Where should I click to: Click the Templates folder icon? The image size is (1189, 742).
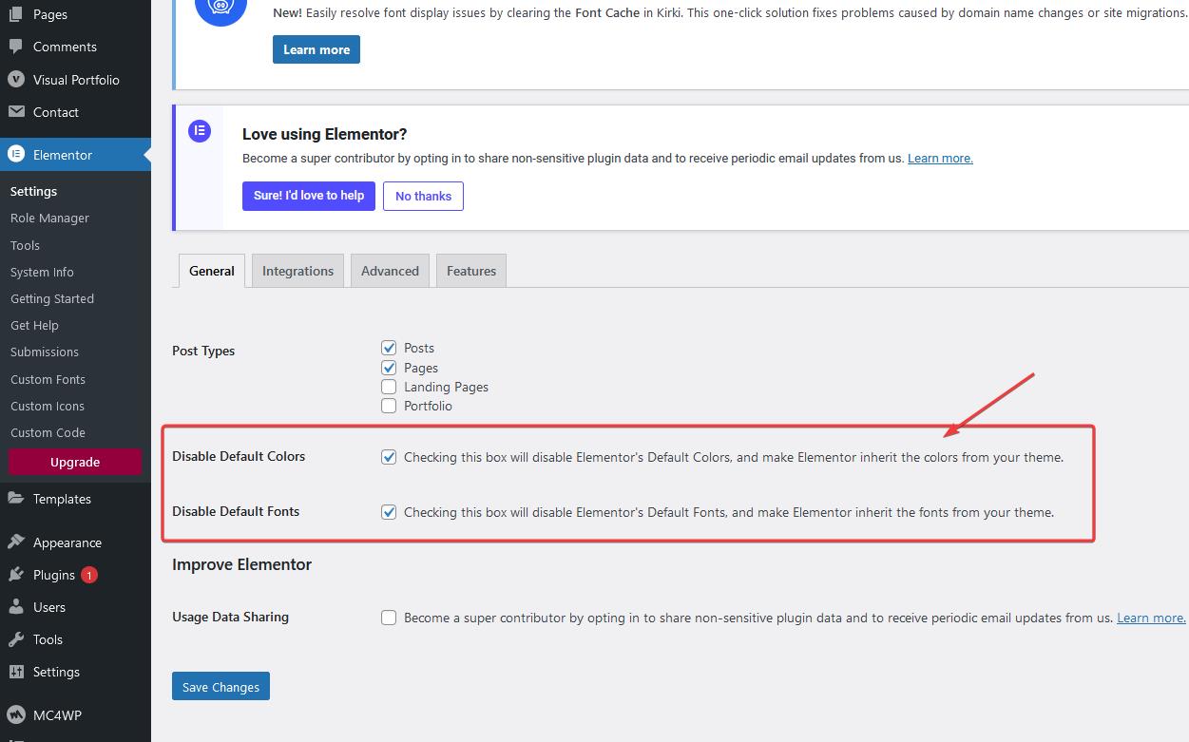16,499
